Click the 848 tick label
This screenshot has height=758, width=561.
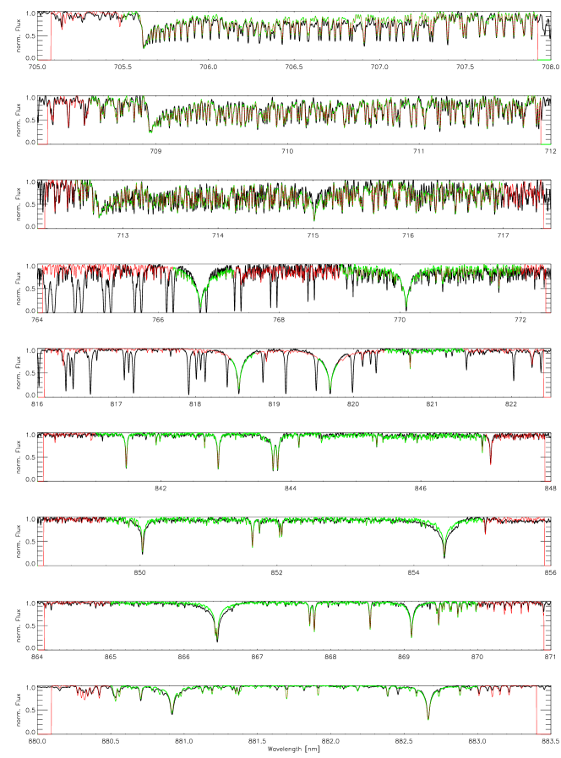tap(550, 488)
